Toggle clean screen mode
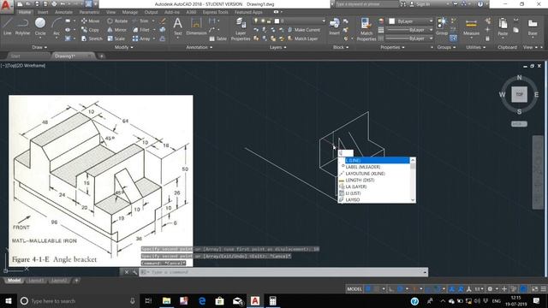Image resolution: width=548 pixels, height=308 pixels. coord(534,289)
